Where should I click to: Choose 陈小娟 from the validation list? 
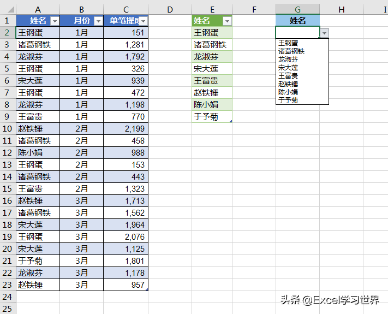pos(302,92)
